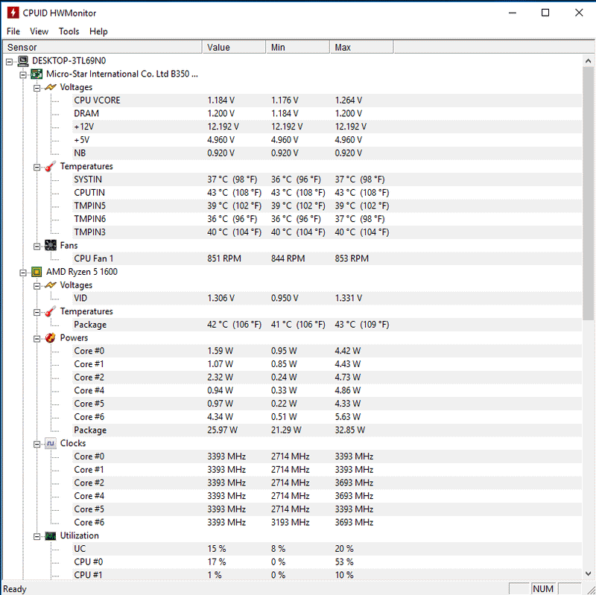Click the 1.331 V max VID value
596x595 pixels.
(x=349, y=299)
